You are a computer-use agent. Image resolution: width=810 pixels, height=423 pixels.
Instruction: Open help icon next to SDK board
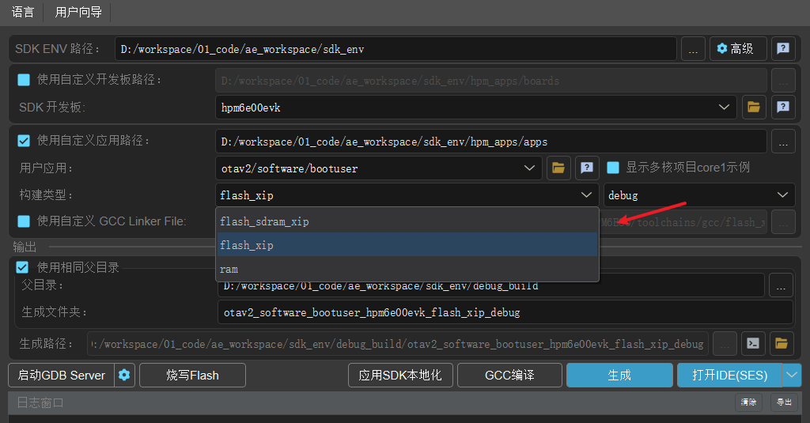tap(783, 108)
